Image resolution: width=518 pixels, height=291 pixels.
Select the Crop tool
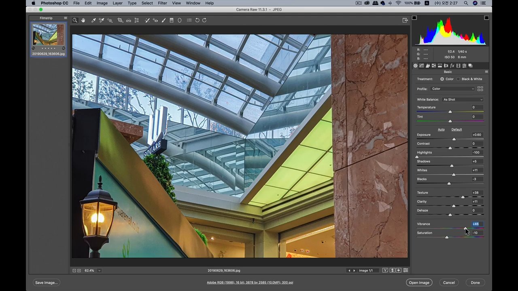120,20
